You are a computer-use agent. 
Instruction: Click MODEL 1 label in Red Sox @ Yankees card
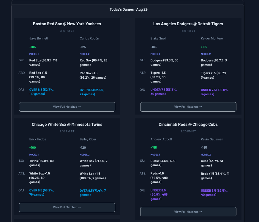[x=34, y=54]
